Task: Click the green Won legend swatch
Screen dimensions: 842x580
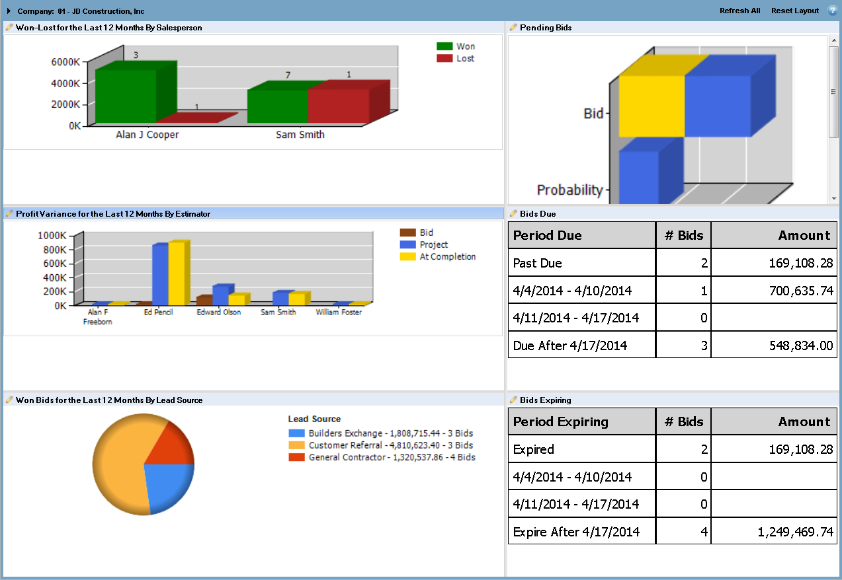Action: click(444, 46)
